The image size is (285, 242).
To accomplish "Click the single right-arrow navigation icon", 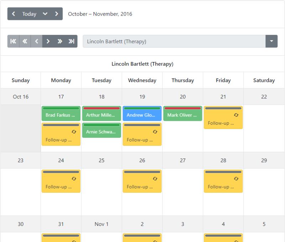I will pyautogui.click(x=48, y=41).
